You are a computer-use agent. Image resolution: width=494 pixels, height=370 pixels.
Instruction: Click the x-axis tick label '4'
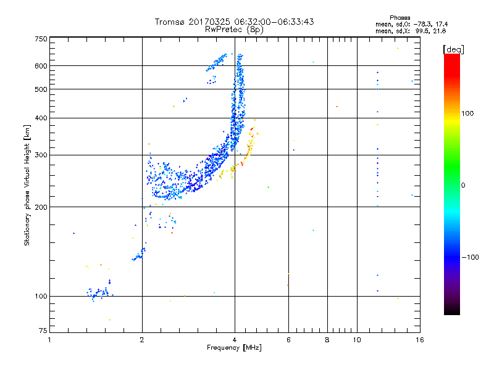235,340
